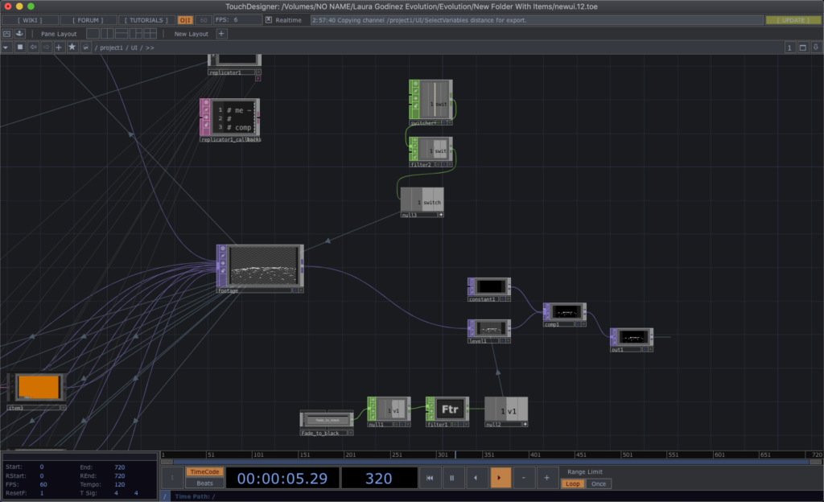Open bookmarks with the star icon
The height and width of the screenshot is (502, 824).
(x=72, y=47)
